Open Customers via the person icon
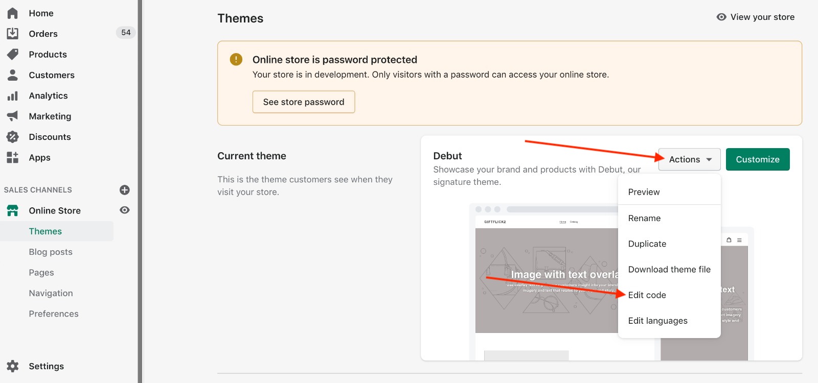The width and height of the screenshot is (818, 383). pyautogui.click(x=13, y=75)
